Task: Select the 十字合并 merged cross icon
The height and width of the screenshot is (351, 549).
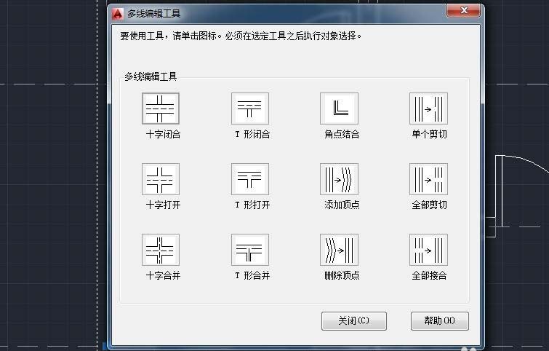Action: pyautogui.click(x=161, y=250)
